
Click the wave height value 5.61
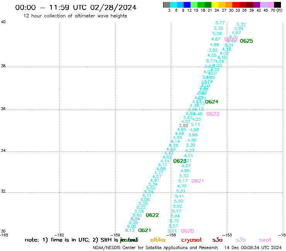pos(172,231)
